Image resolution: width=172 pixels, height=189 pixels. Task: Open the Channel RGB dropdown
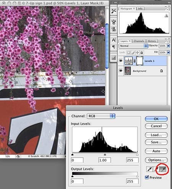tap(101, 116)
